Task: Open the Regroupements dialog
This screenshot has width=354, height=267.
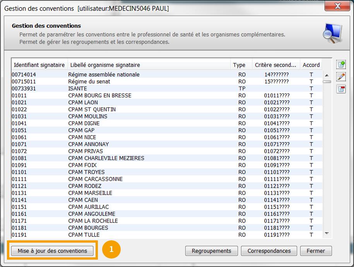Action: point(212,251)
